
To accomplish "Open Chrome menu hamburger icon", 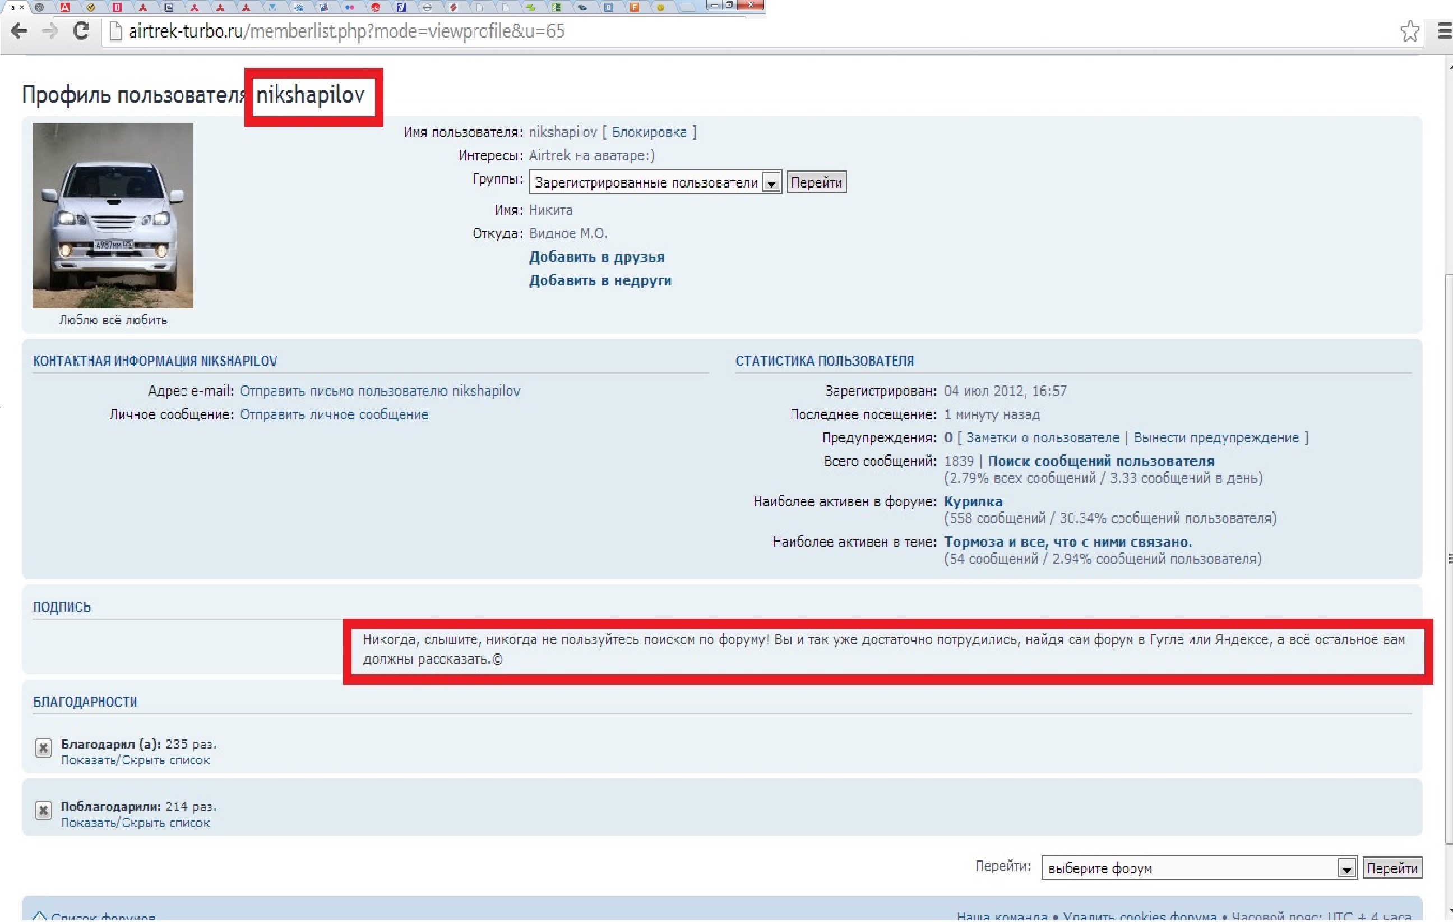I will (1445, 31).
